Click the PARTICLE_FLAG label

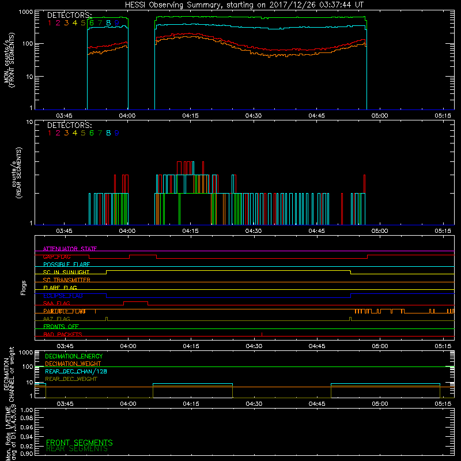[x=65, y=311]
